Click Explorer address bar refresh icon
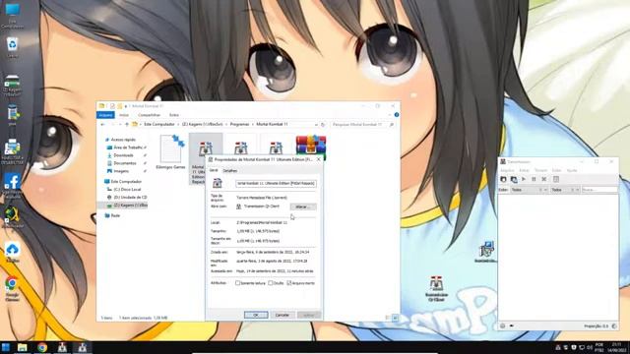 pos(323,125)
